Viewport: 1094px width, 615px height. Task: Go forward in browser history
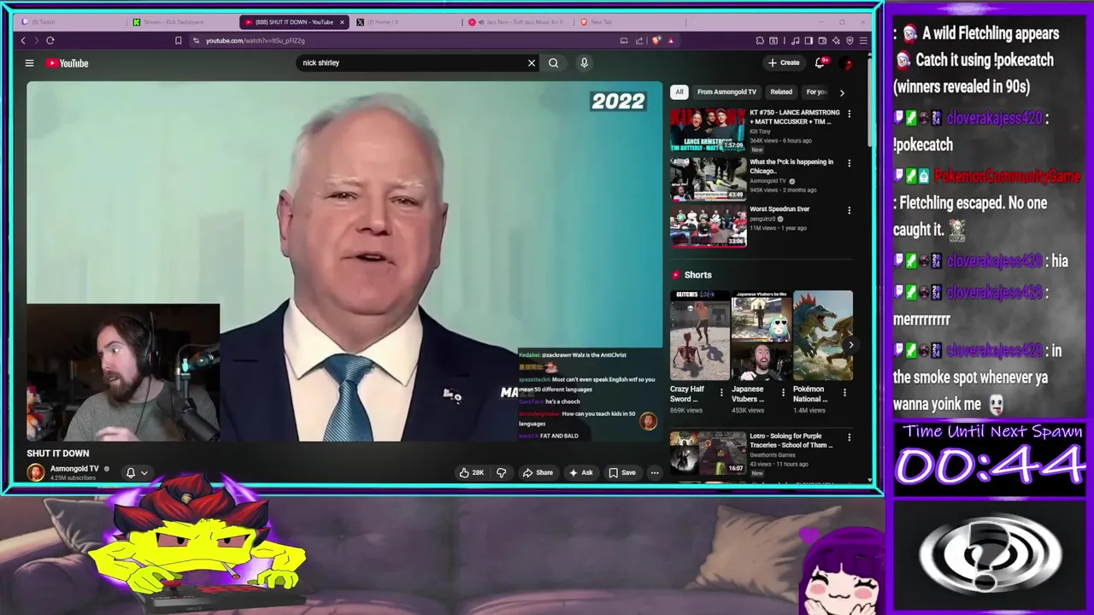pos(36,40)
